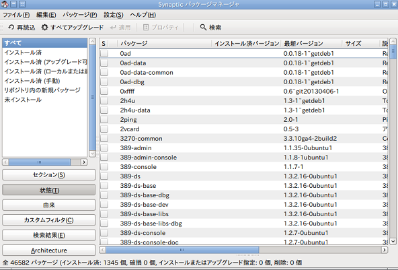The image size is (398, 270).
Task: Click filter list horizontal scroll-left arrow
Action: click(5, 162)
